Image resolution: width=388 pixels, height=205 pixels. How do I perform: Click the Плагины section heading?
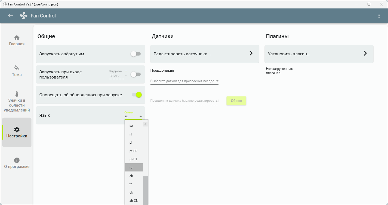pyautogui.click(x=277, y=36)
